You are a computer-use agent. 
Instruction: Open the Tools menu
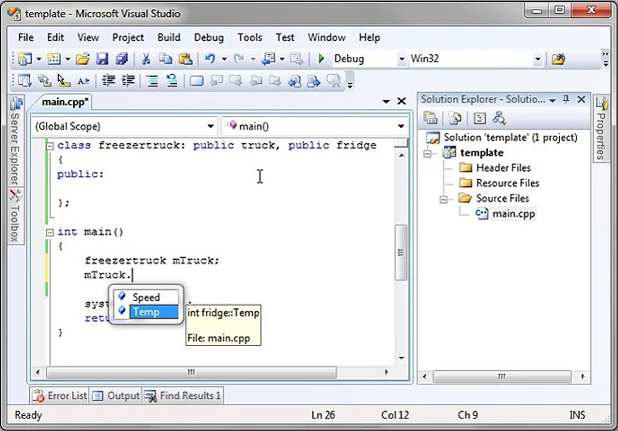(250, 38)
